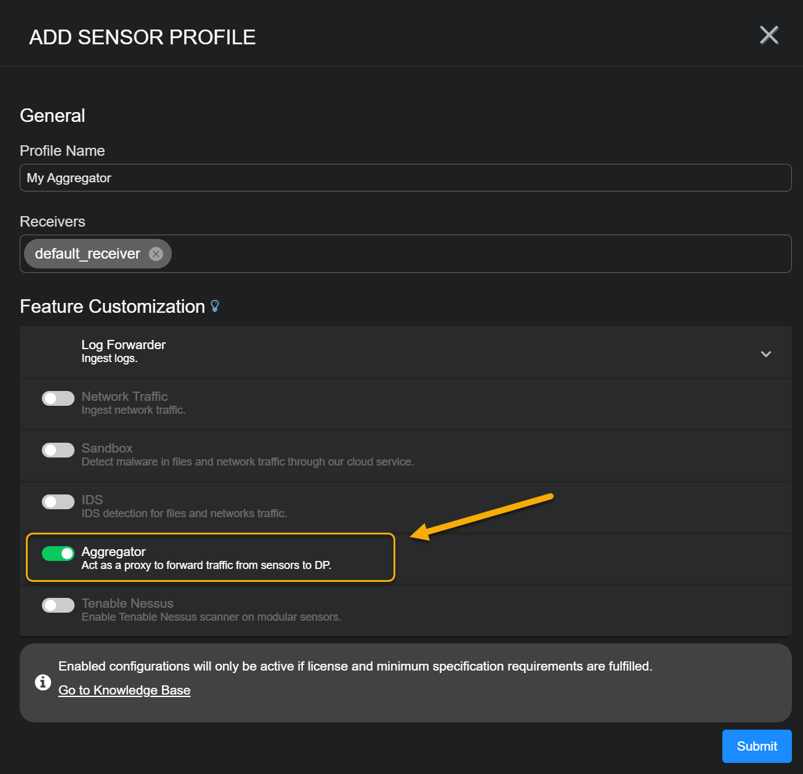Switch on the Tenable Nessus toggle
This screenshot has height=774, width=803.
pyautogui.click(x=58, y=605)
